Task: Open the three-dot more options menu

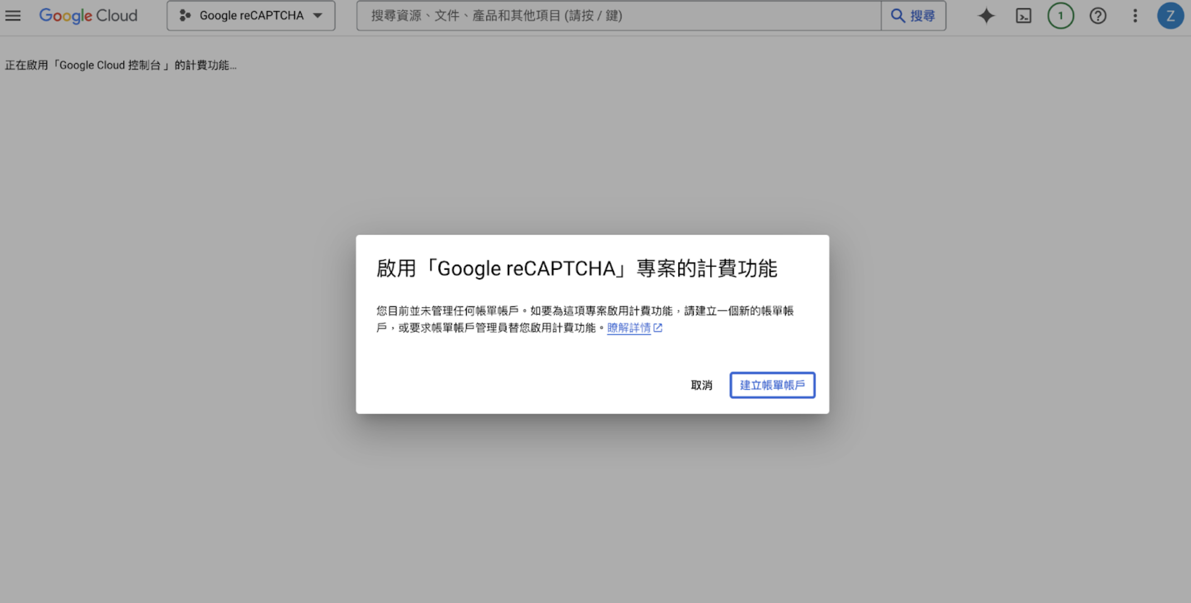Action: point(1135,16)
